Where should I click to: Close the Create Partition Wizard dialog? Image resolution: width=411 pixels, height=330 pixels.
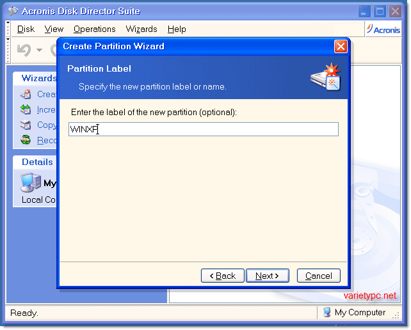coord(341,47)
